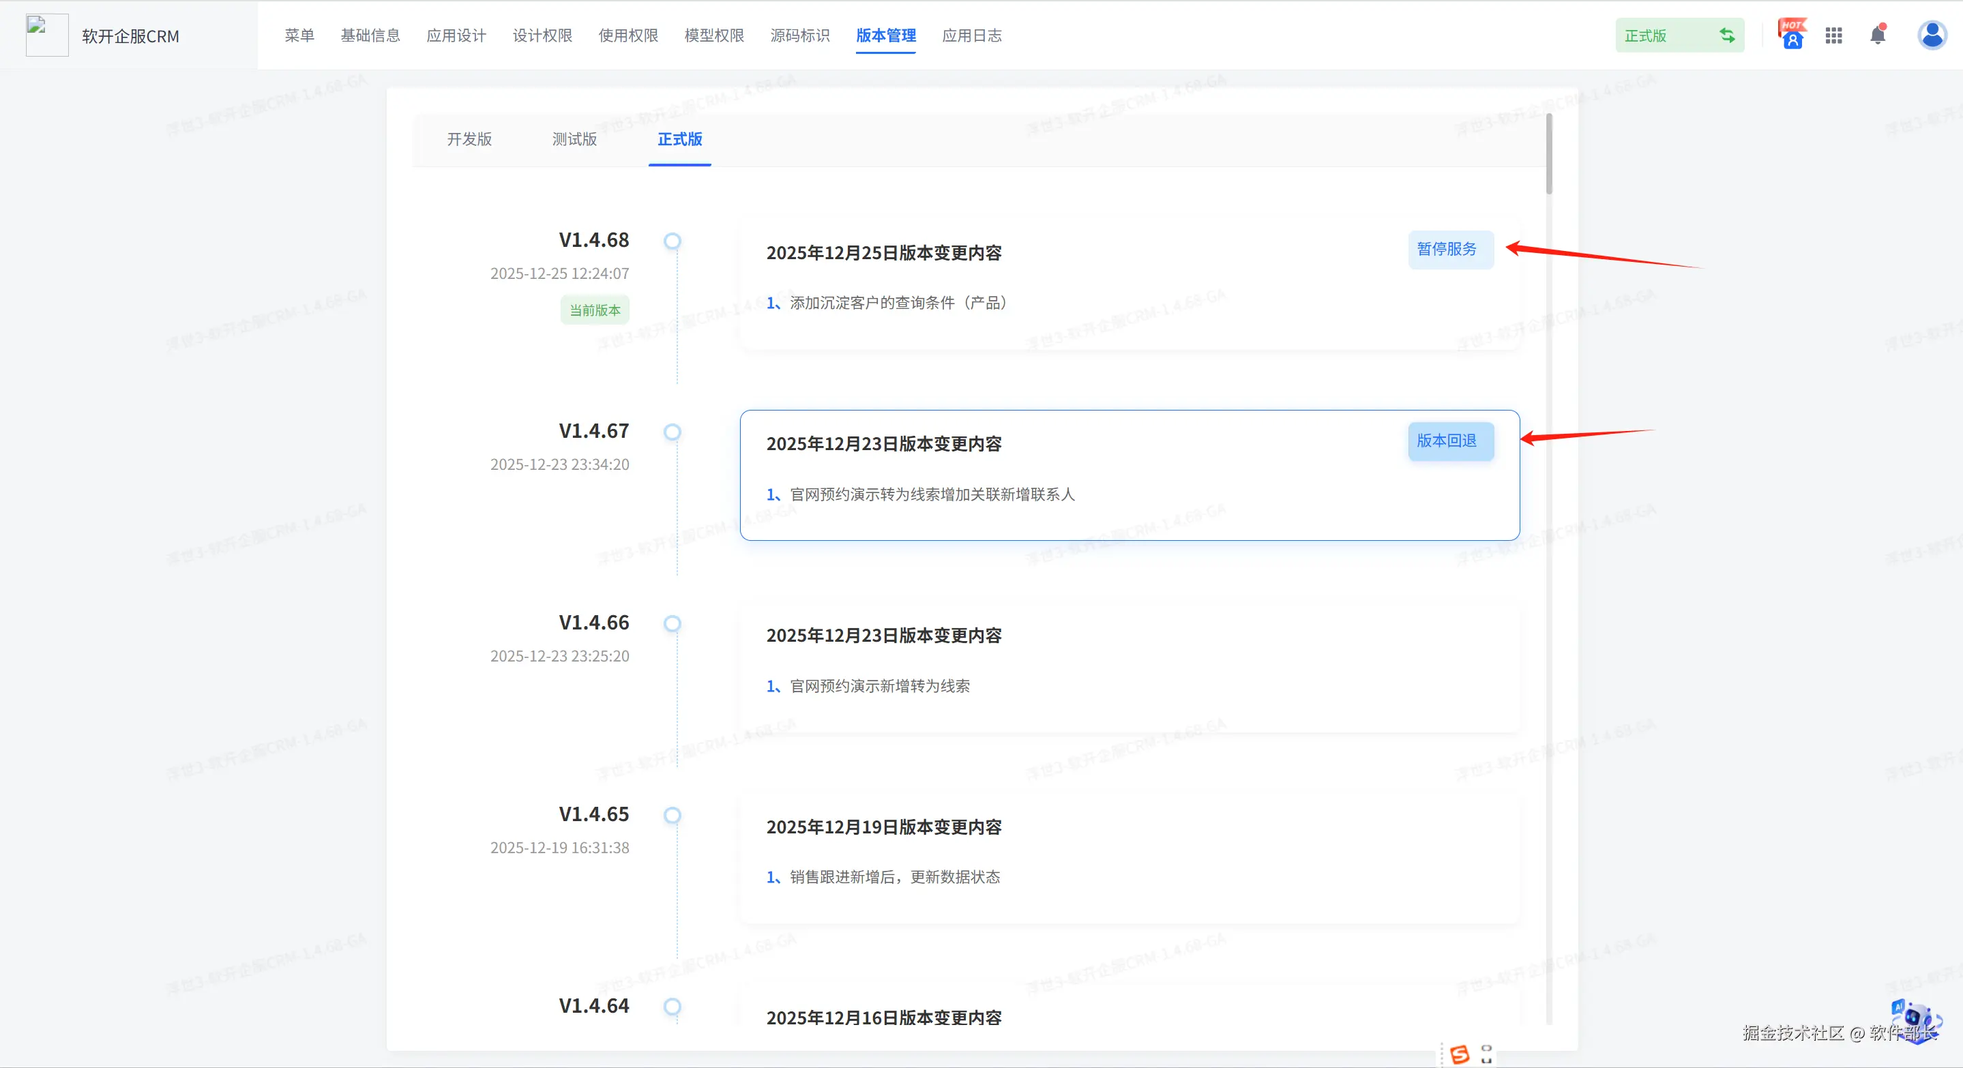Open the nine-dot apps grid

pos(1833,35)
